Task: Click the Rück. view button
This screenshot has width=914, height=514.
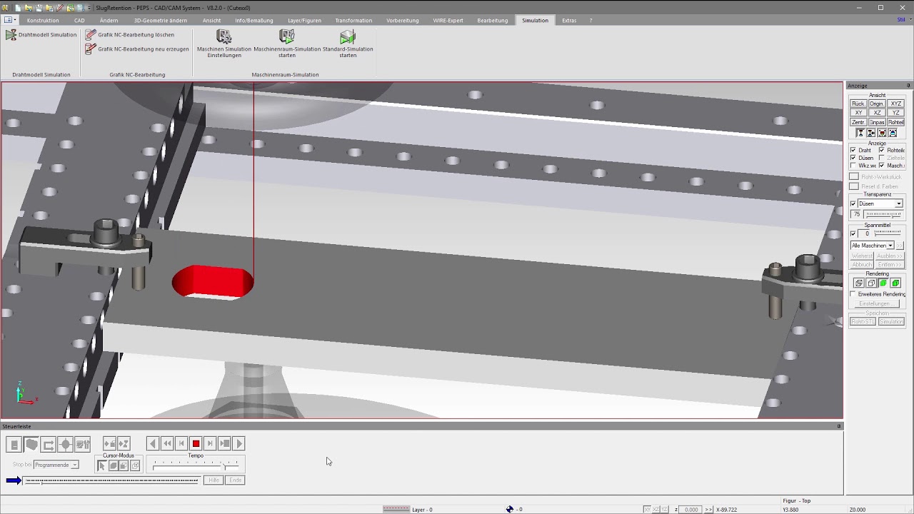Action: tap(858, 104)
